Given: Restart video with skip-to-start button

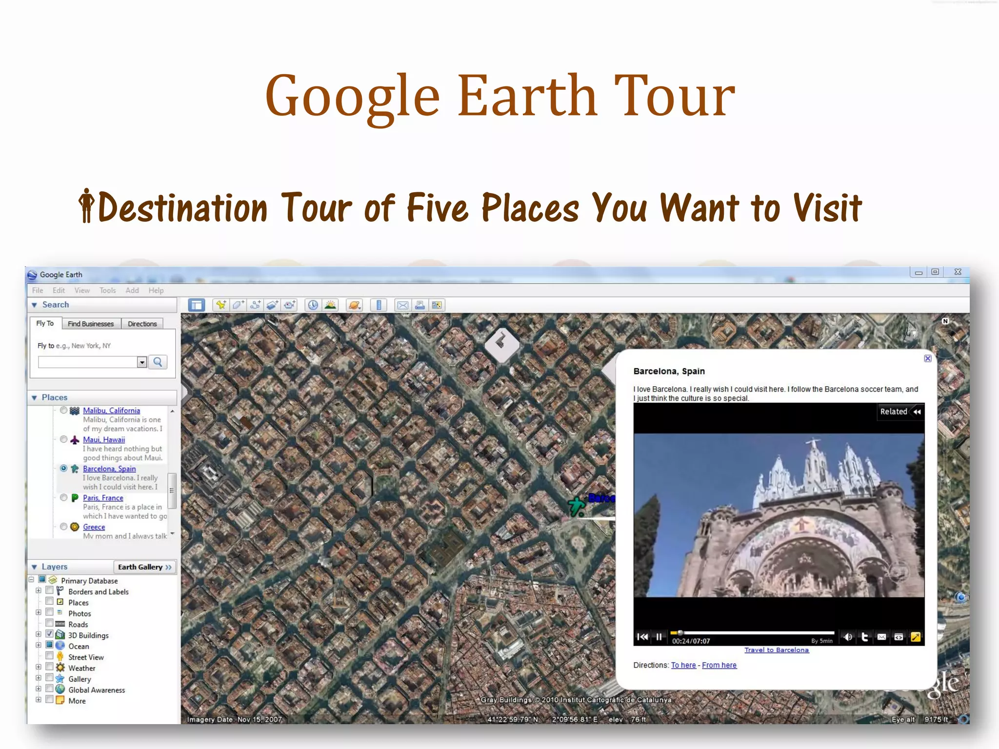Looking at the screenshot, I should pos(643,637).
